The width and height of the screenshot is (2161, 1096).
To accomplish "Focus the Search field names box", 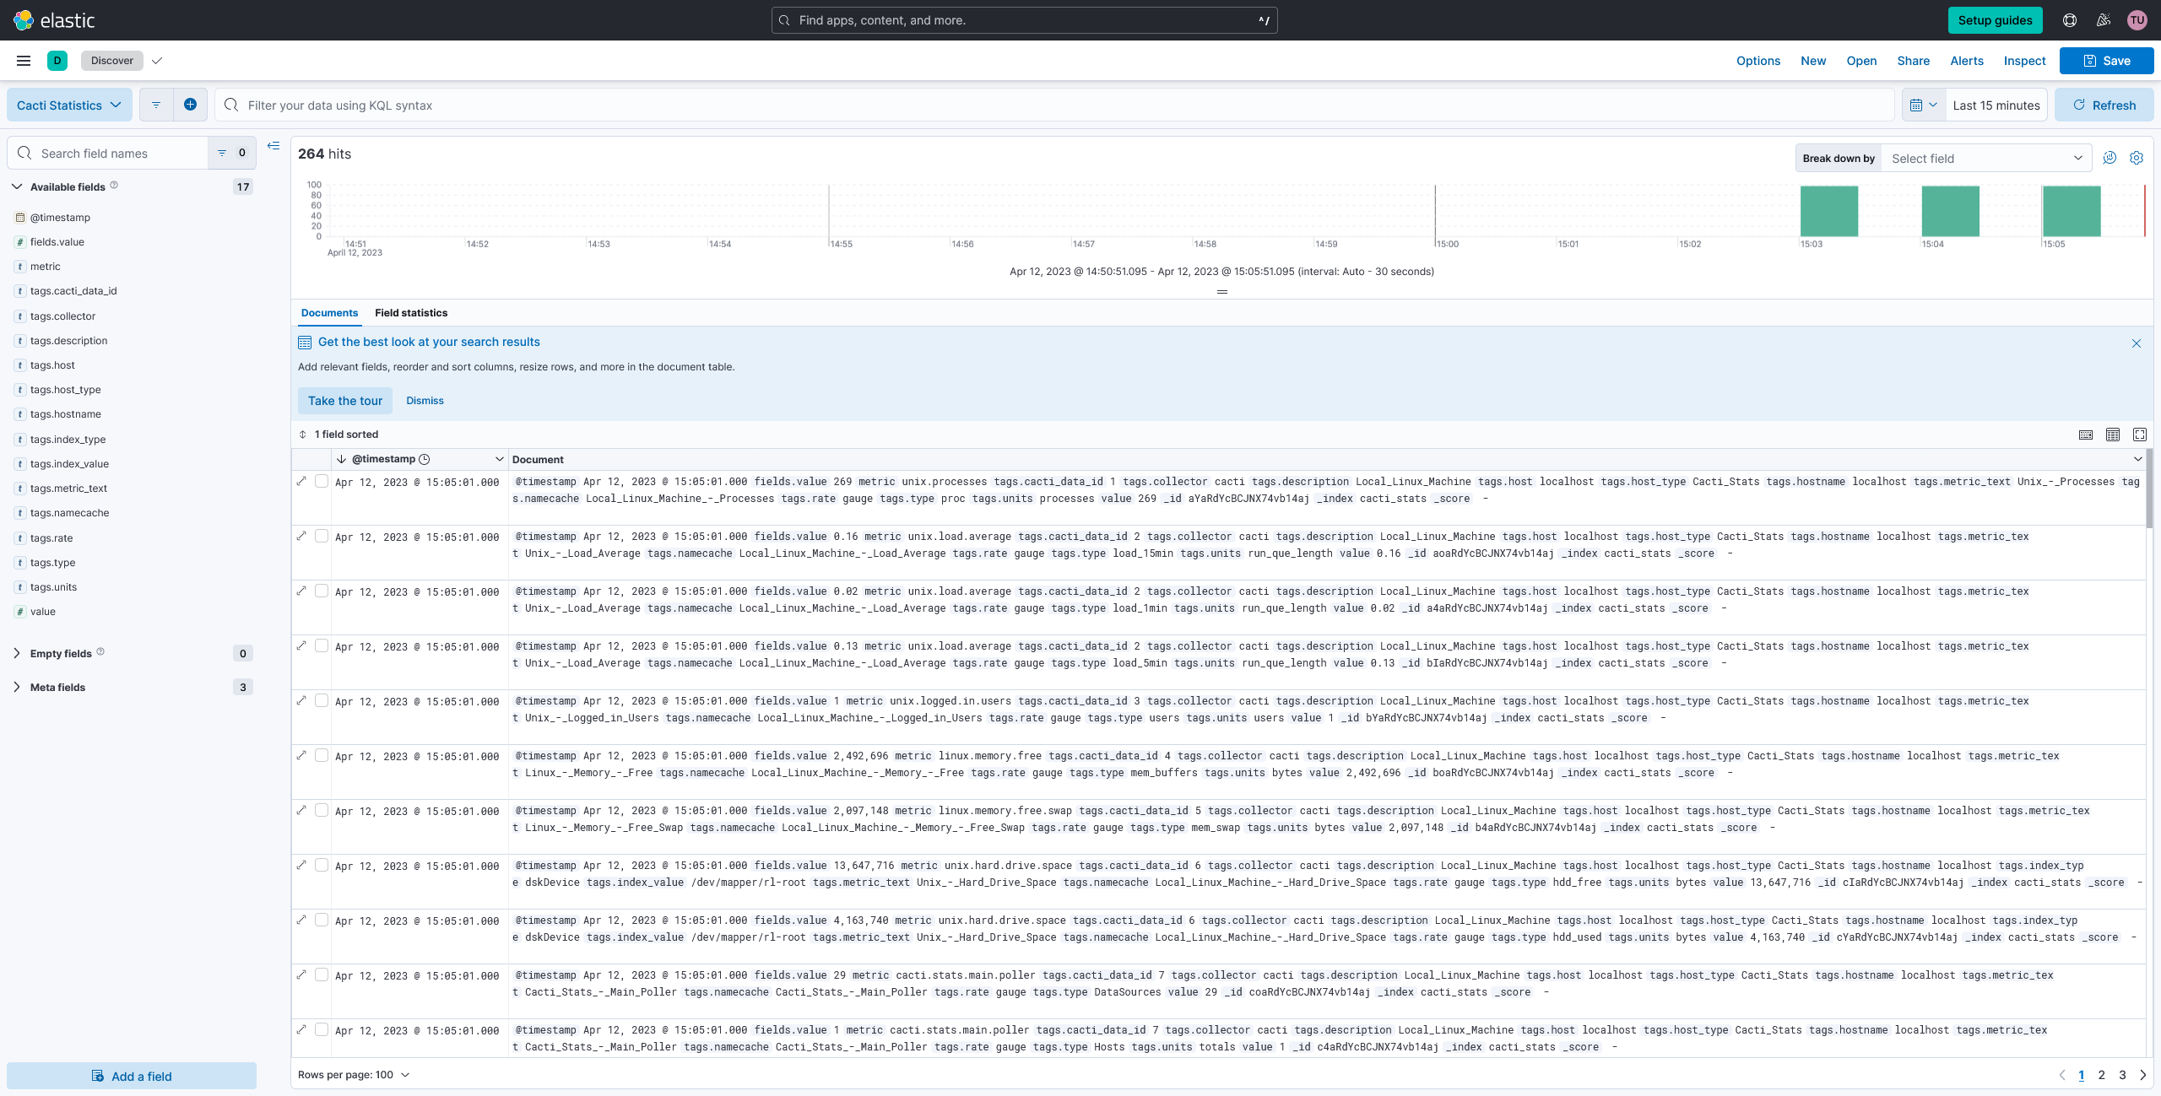I will [108, 153].
